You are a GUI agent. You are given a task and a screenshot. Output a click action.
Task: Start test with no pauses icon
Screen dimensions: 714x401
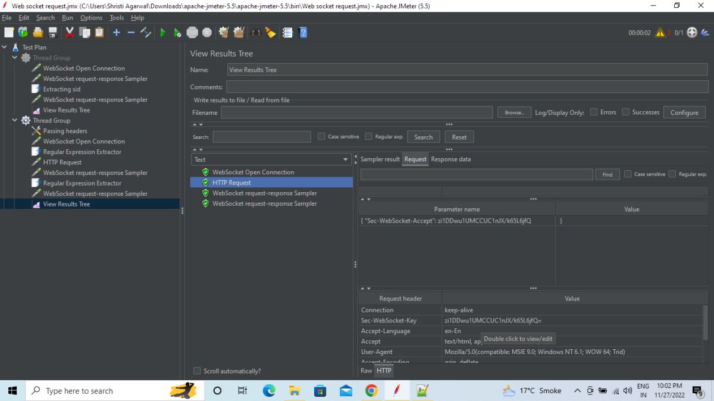tap(177, 33)
